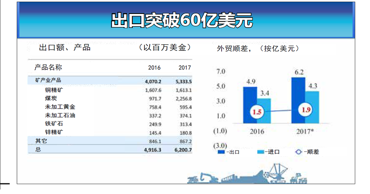Click the total value 4,916.3
Viewport: 370px width, 194px height.
point(153,150)
